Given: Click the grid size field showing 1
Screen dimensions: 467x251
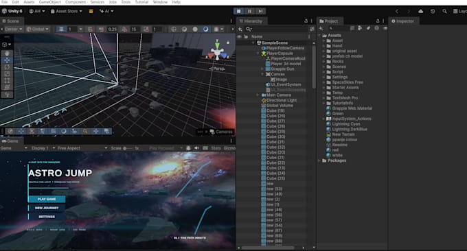Looking at the screenshot, I should pos(72,29).
